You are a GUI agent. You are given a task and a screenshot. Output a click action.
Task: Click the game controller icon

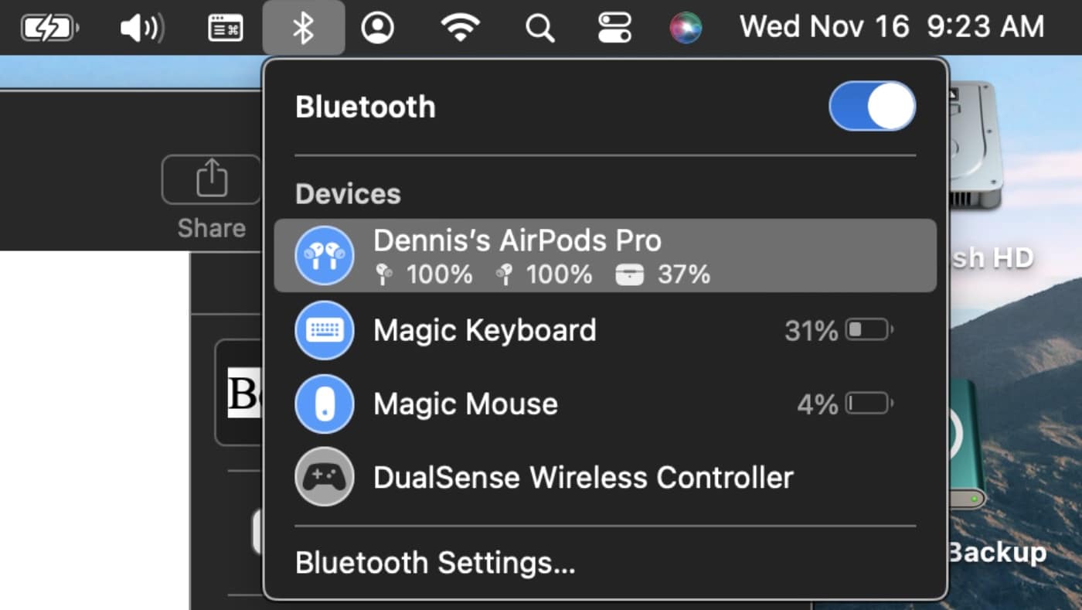[x=325, y=477]
